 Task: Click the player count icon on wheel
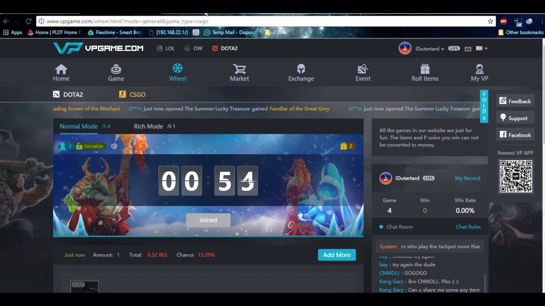tap(63, 146)
